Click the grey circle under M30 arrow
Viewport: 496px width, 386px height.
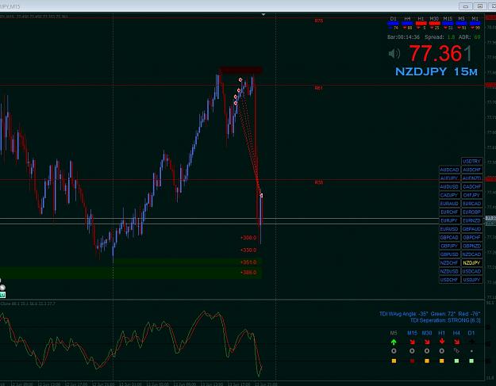click(x=427, y=351)
